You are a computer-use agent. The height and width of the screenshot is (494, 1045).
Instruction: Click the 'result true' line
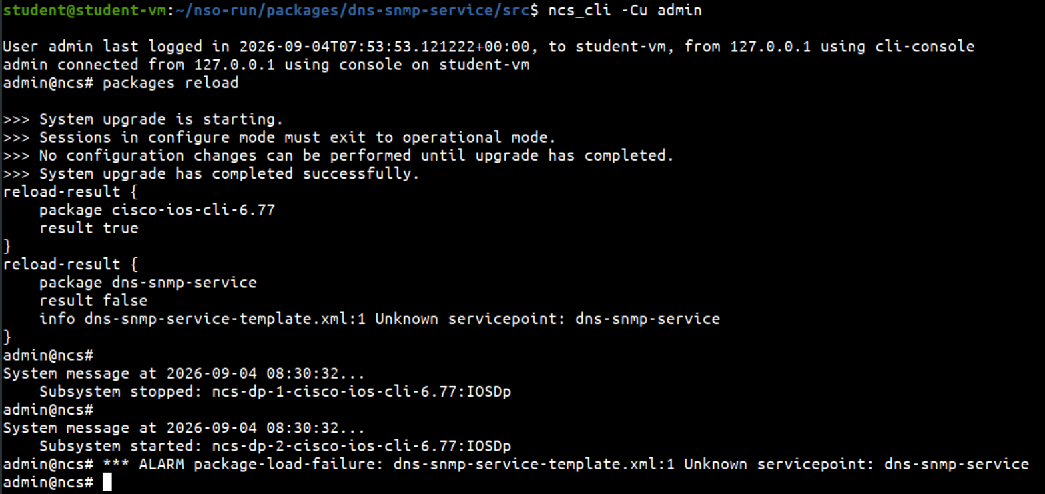point(89,228)
